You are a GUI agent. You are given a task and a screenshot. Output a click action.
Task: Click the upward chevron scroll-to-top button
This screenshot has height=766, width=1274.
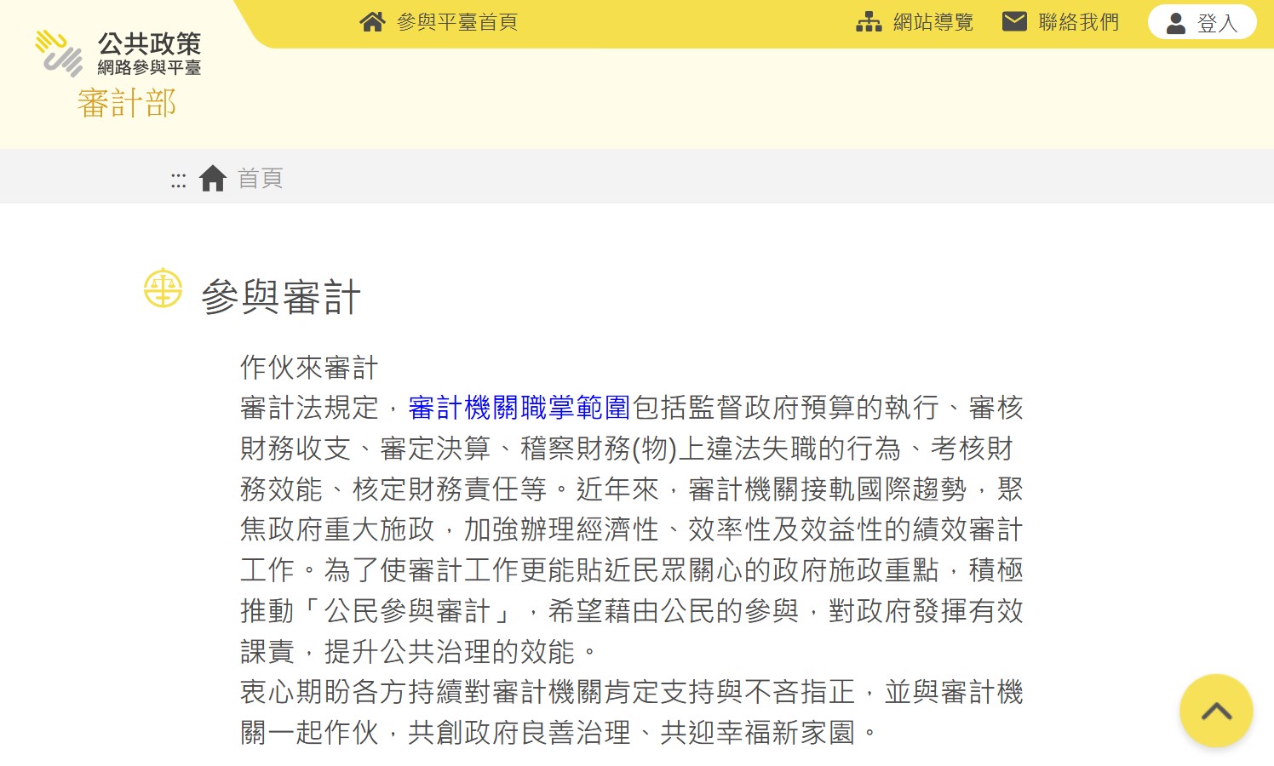(x=1216, y=711)
